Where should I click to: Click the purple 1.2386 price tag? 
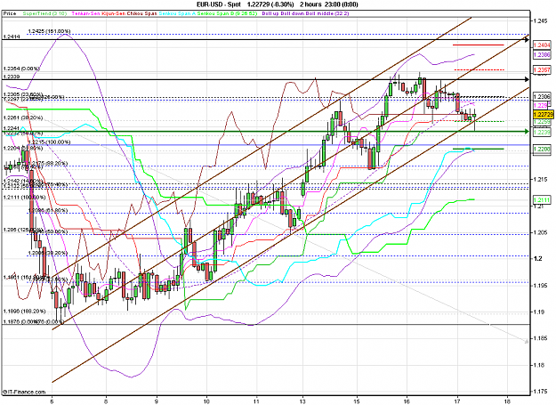(x=542, y=54)
